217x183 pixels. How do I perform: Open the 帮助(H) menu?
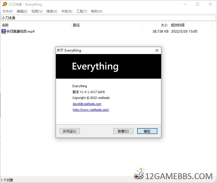[x=97, y=11]
